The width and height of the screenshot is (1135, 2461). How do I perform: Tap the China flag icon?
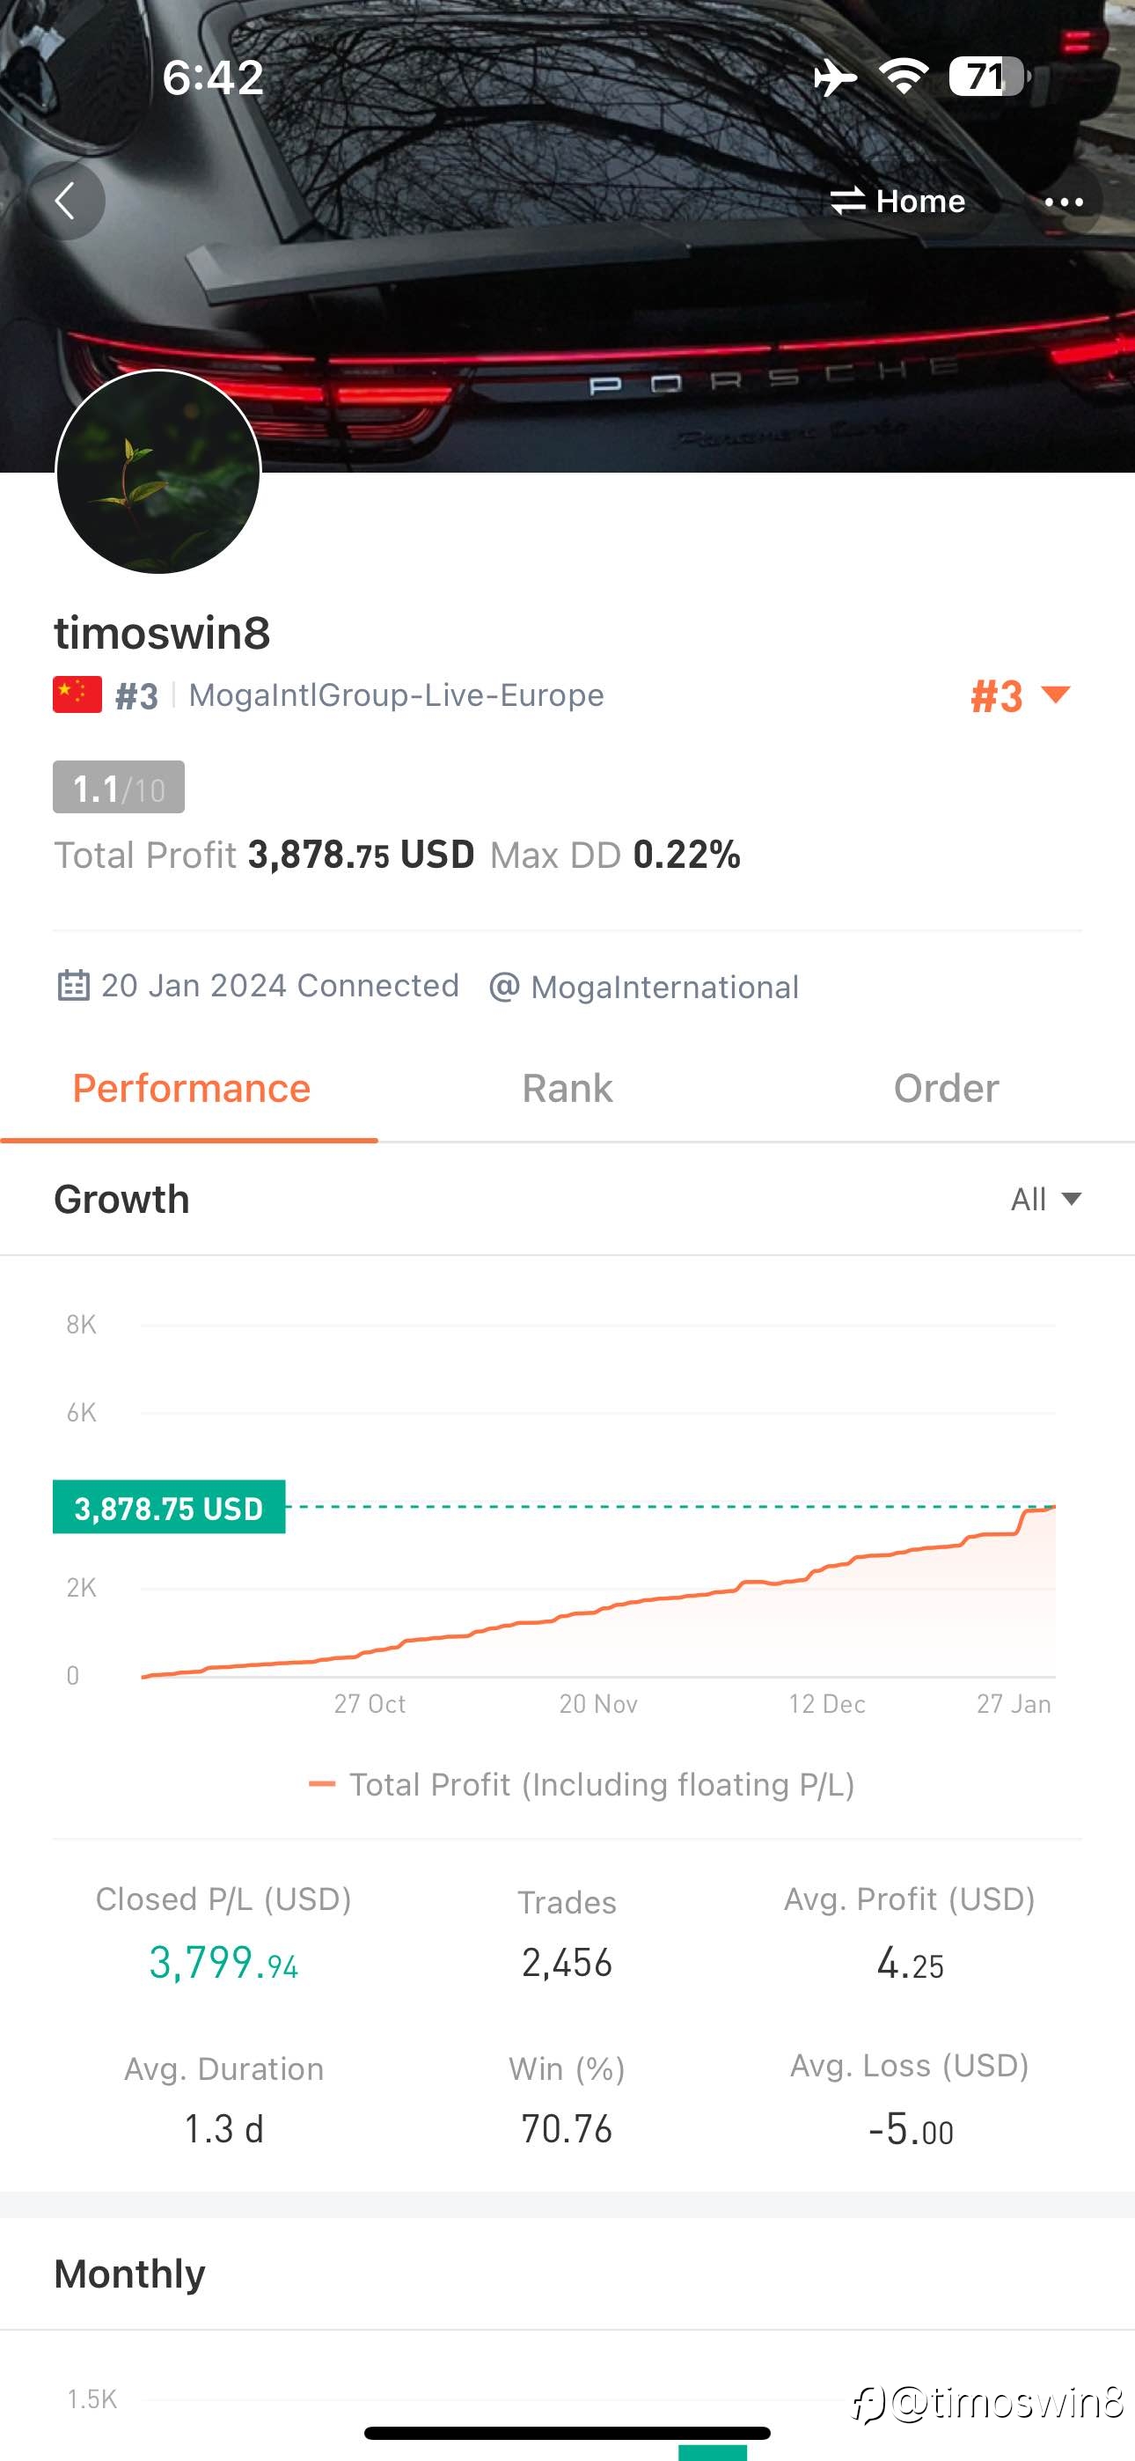coord(77,694)
